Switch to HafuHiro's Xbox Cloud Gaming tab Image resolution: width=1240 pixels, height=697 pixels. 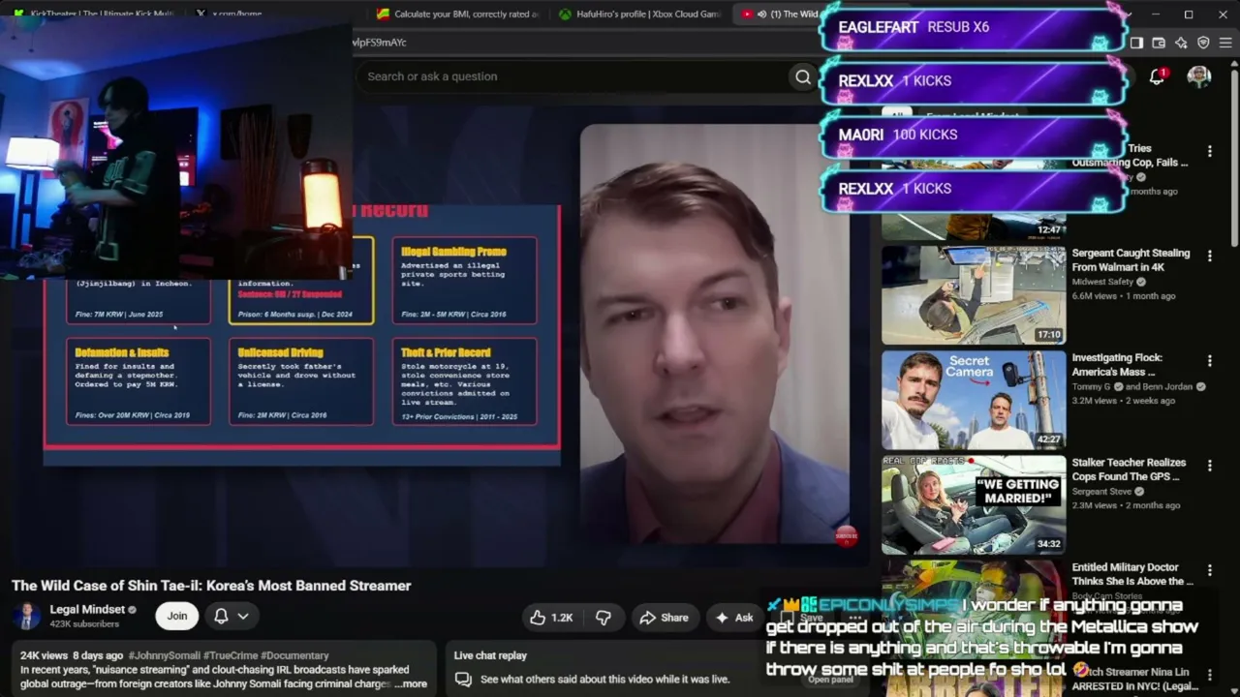[637, 15]
